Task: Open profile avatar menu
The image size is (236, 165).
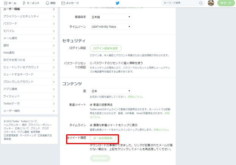Action: tap(211, 3)
